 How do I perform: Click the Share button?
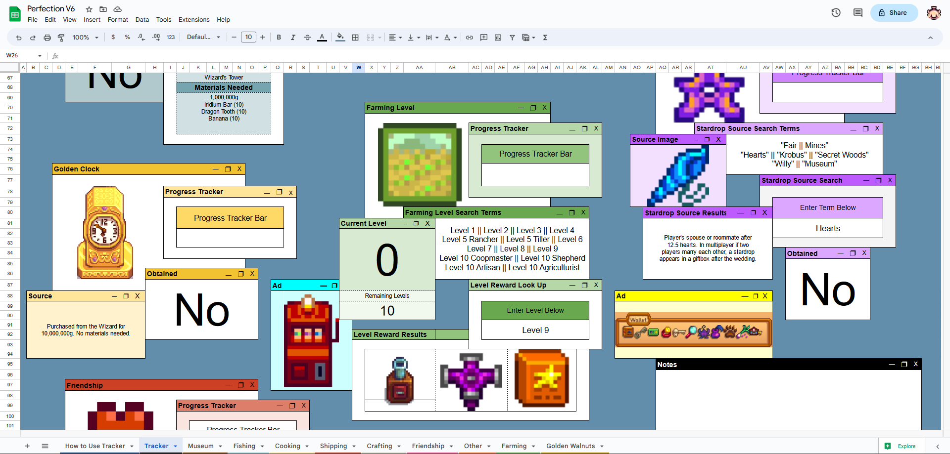point(894,13)
